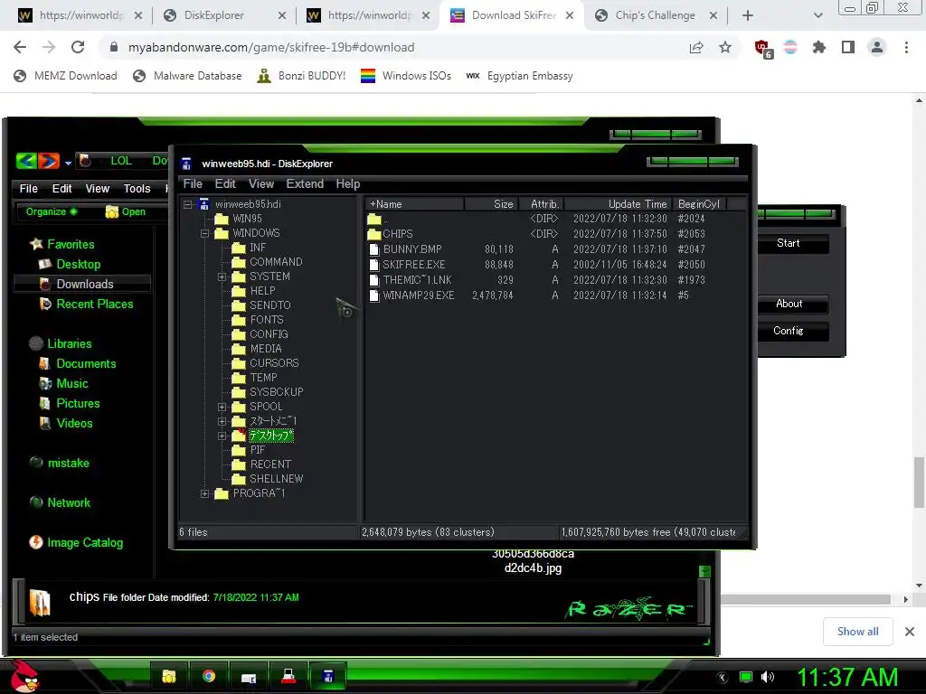Image resolution: width=926 pixels, height=694 pixels.
Task: Open the DiskExplorer File menu
Action: [193, 184]
